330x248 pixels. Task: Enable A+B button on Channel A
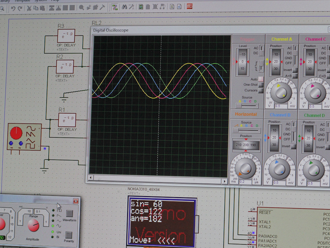pos(295,76)
